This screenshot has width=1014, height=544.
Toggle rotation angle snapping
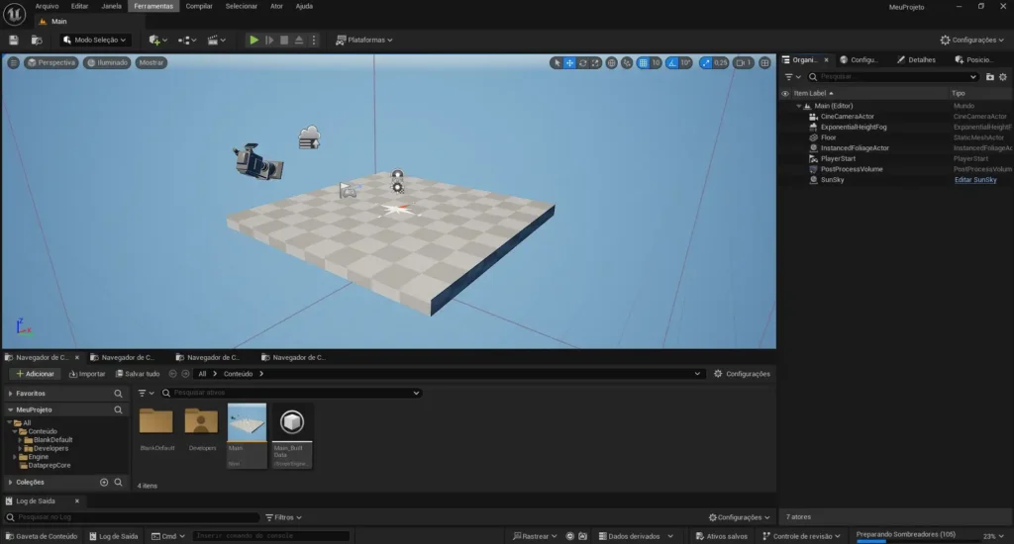coord(673,62)
